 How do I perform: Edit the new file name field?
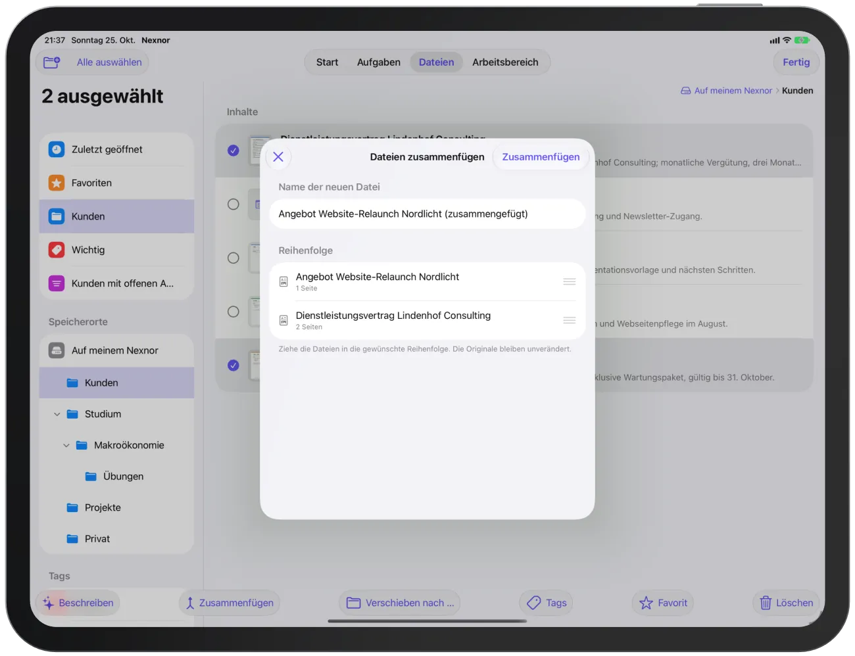click(x=427, y=214)
